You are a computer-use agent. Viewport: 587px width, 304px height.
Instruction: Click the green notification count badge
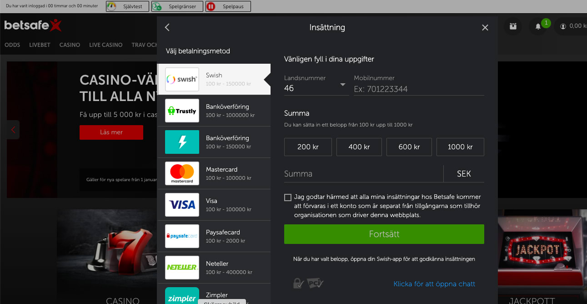click(546, 23)
